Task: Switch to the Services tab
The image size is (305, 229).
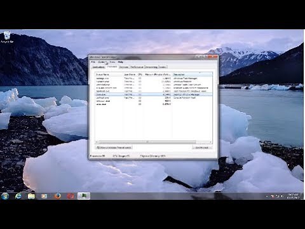Action: [124, 67]
